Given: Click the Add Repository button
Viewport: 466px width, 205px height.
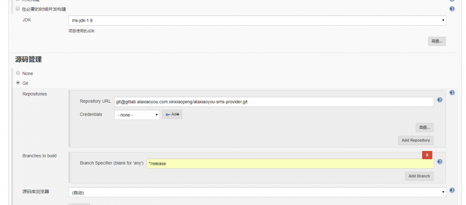Looking at the screenshot, I should (x=416, y=140).
